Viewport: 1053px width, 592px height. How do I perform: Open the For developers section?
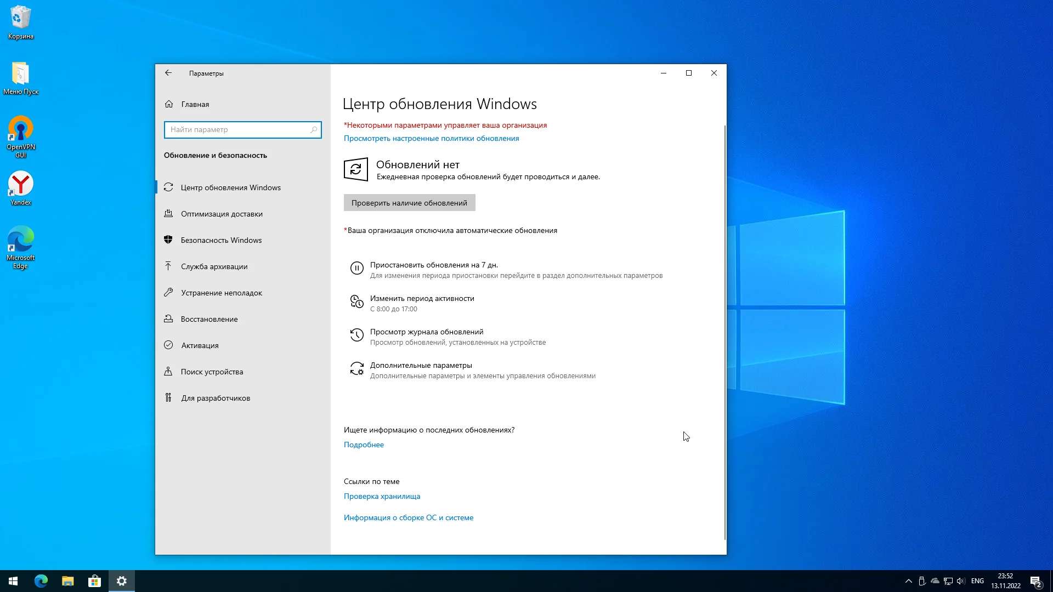tap(216, 398)
